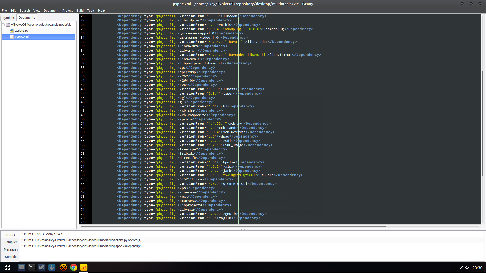Click the x26410b dependency text
486x273 pixels.
pos(187,81)
